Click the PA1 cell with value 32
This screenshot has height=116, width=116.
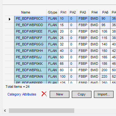point(63,45)
